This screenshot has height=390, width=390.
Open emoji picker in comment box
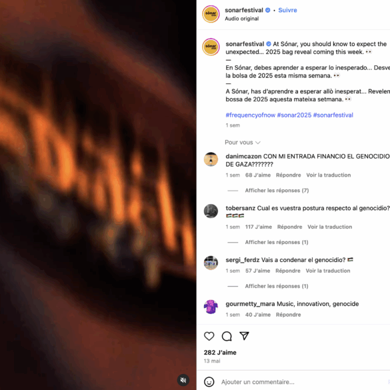209,382
